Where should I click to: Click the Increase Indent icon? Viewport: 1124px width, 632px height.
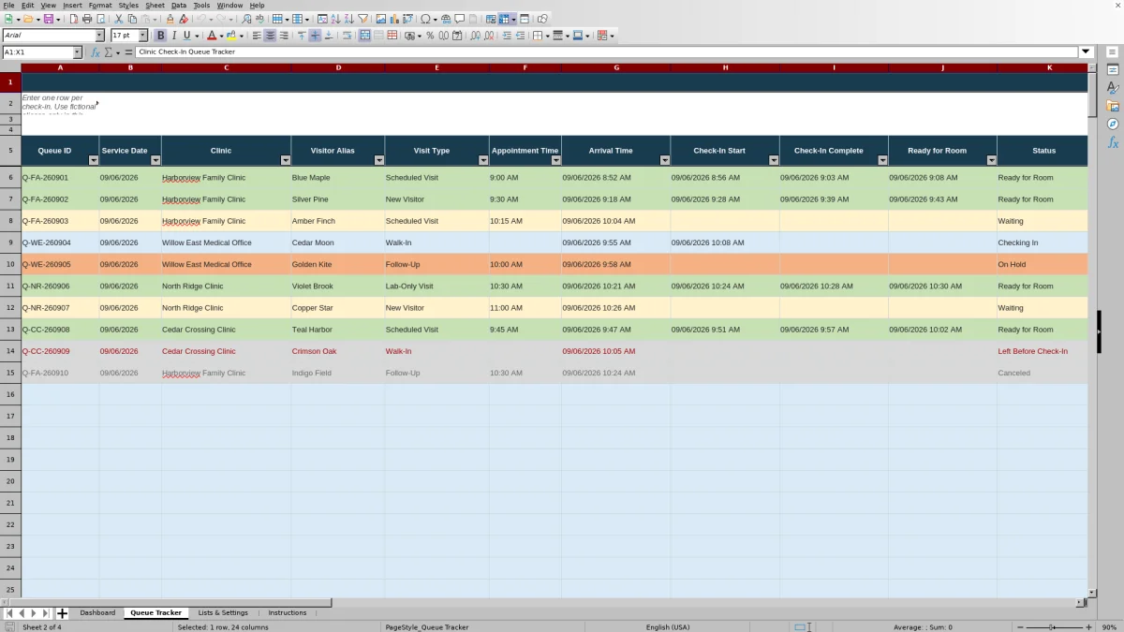[x=507, y=36]
